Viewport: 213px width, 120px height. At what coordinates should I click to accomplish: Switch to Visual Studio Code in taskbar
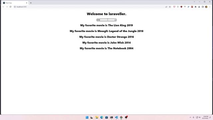coord(116,117)
